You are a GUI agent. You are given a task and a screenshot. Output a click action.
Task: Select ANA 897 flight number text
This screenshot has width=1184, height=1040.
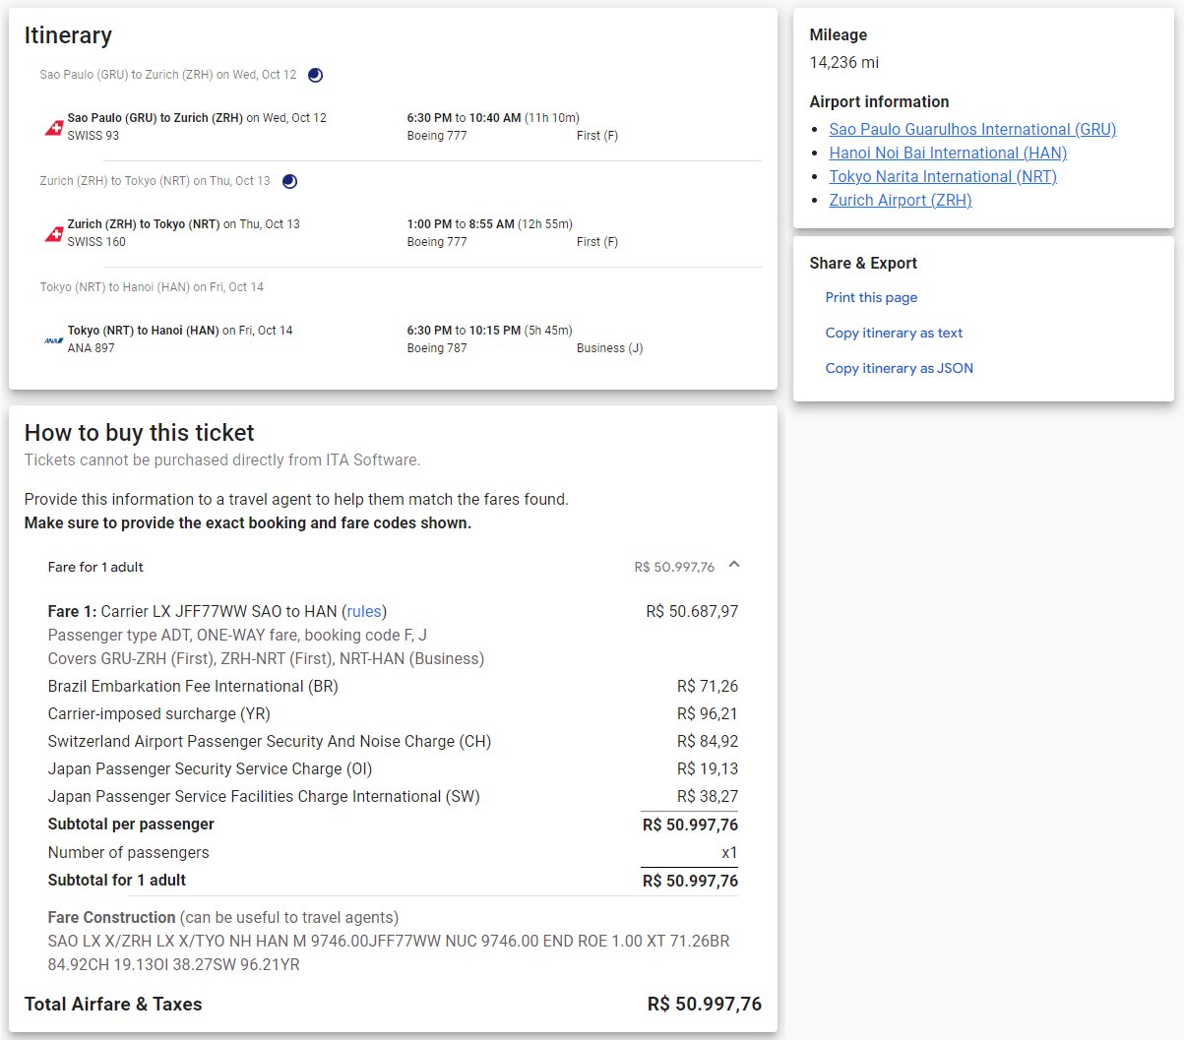click(x=92, y=348)
